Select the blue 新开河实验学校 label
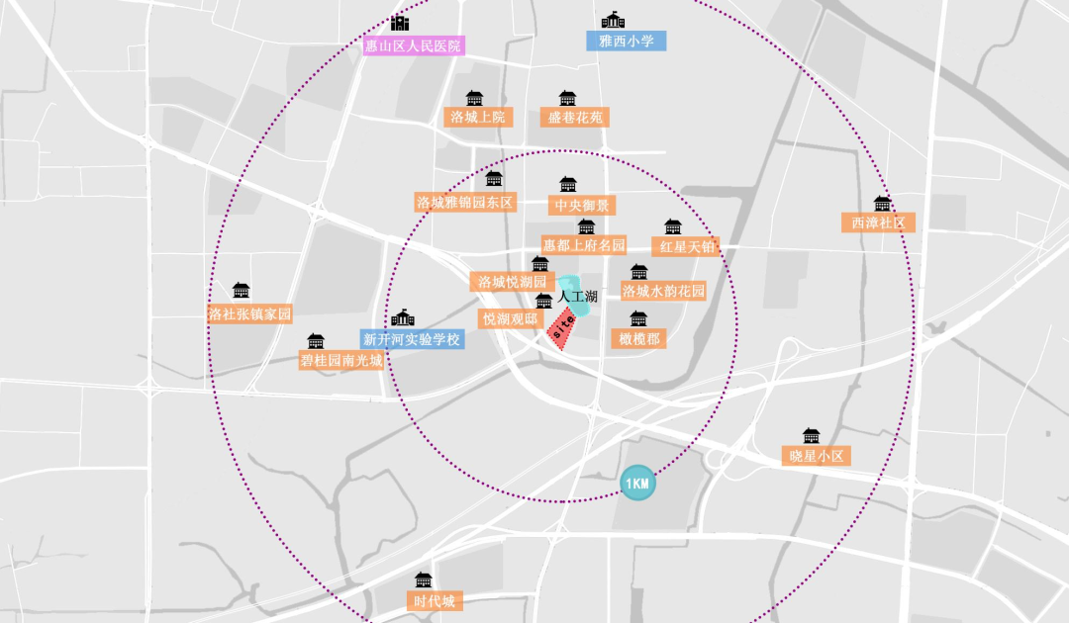The image size is (1069, 623). (x=412, y=339)
